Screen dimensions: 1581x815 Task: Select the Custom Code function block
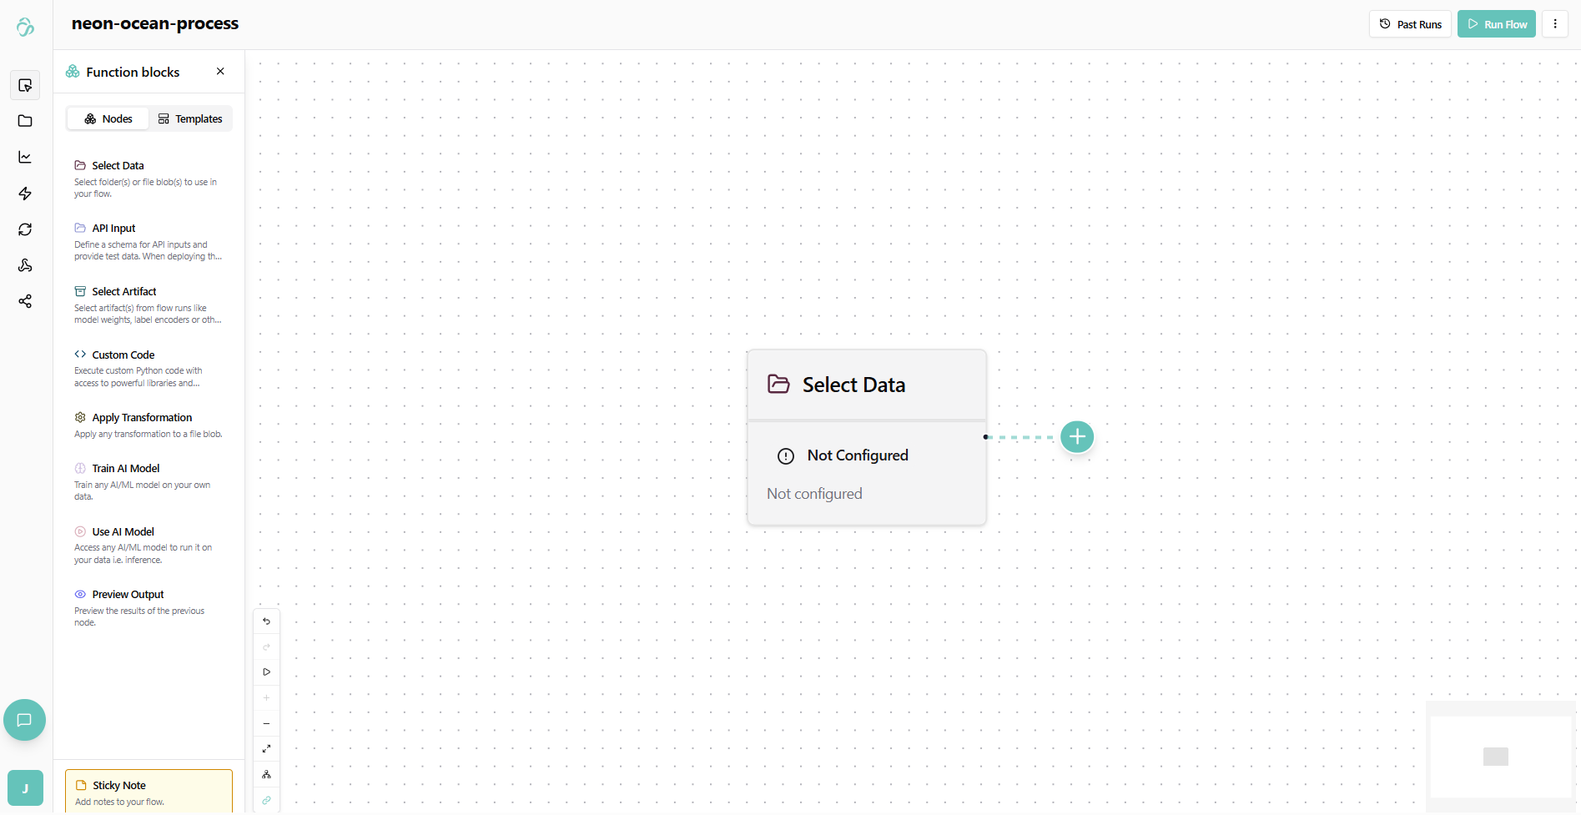point(123,355)
